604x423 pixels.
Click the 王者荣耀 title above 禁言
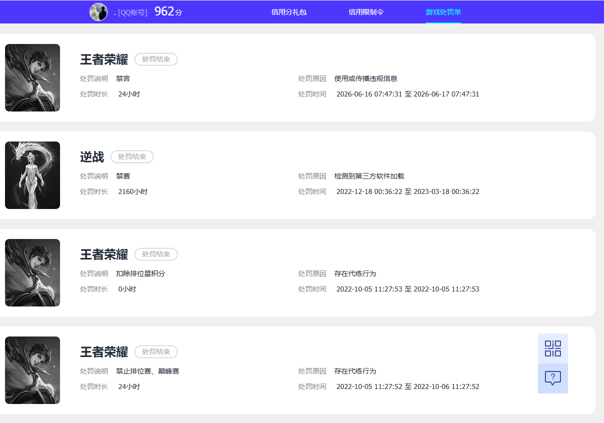tap(104, 59)
